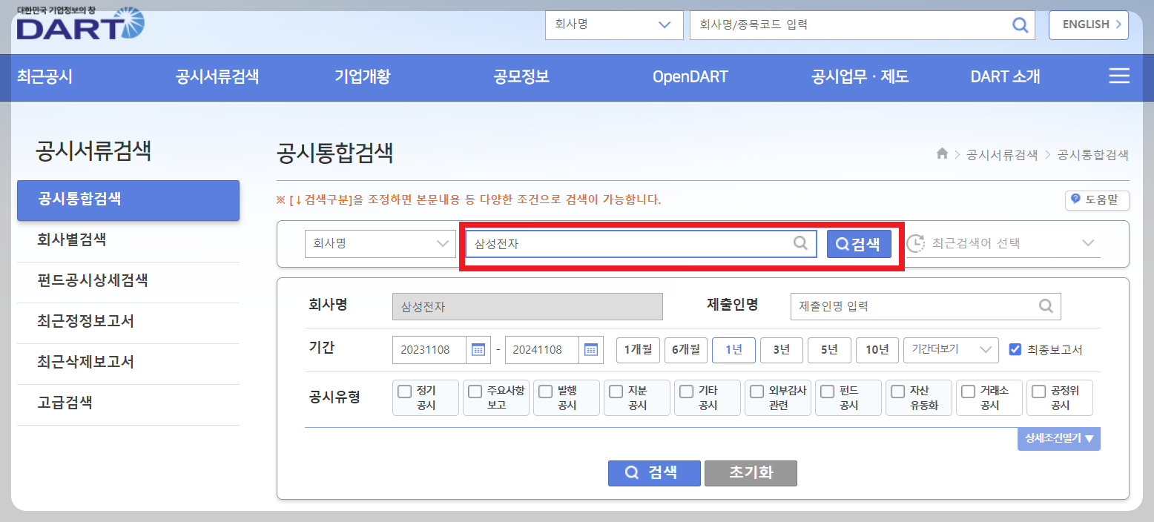Expand the 기간더보기 dropdown

pos(951,349)
